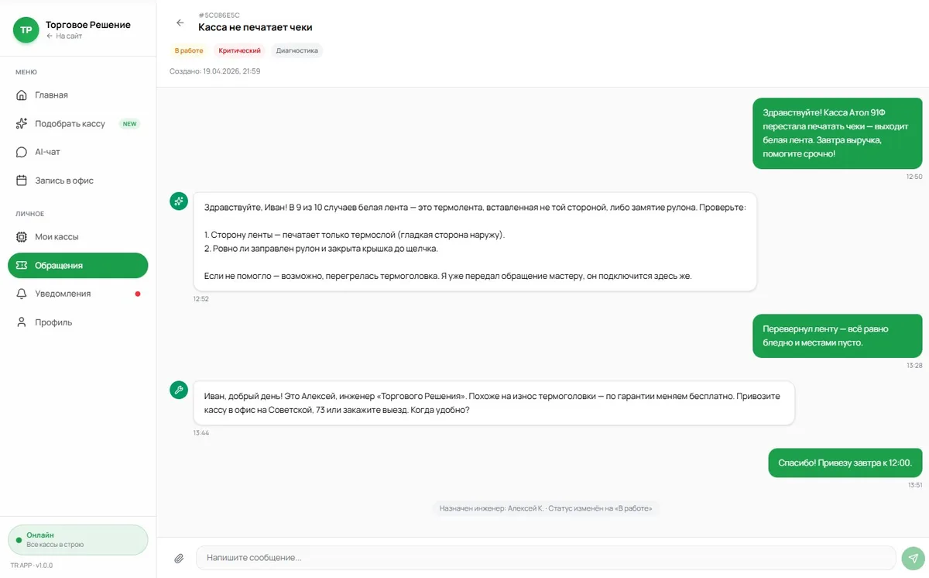
Task: Click the engineer Алексей's reply message
Action: [x=494, y=403]
